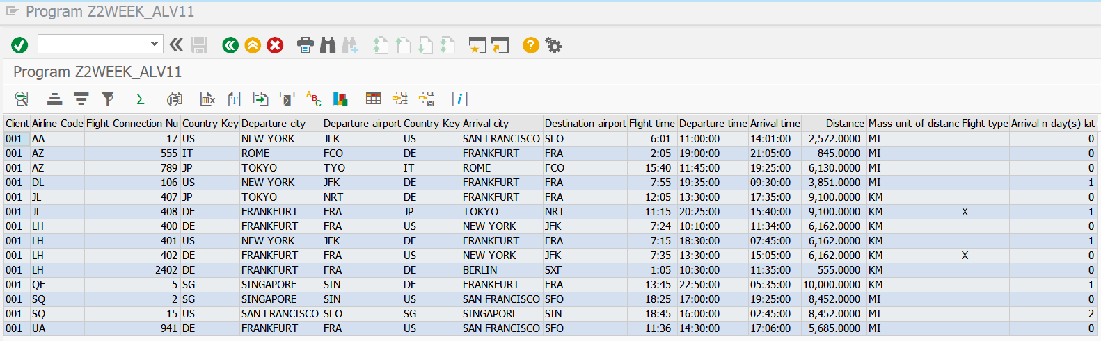
Task: Click SXF destination airport cell
Action: [x=585, y=270]
